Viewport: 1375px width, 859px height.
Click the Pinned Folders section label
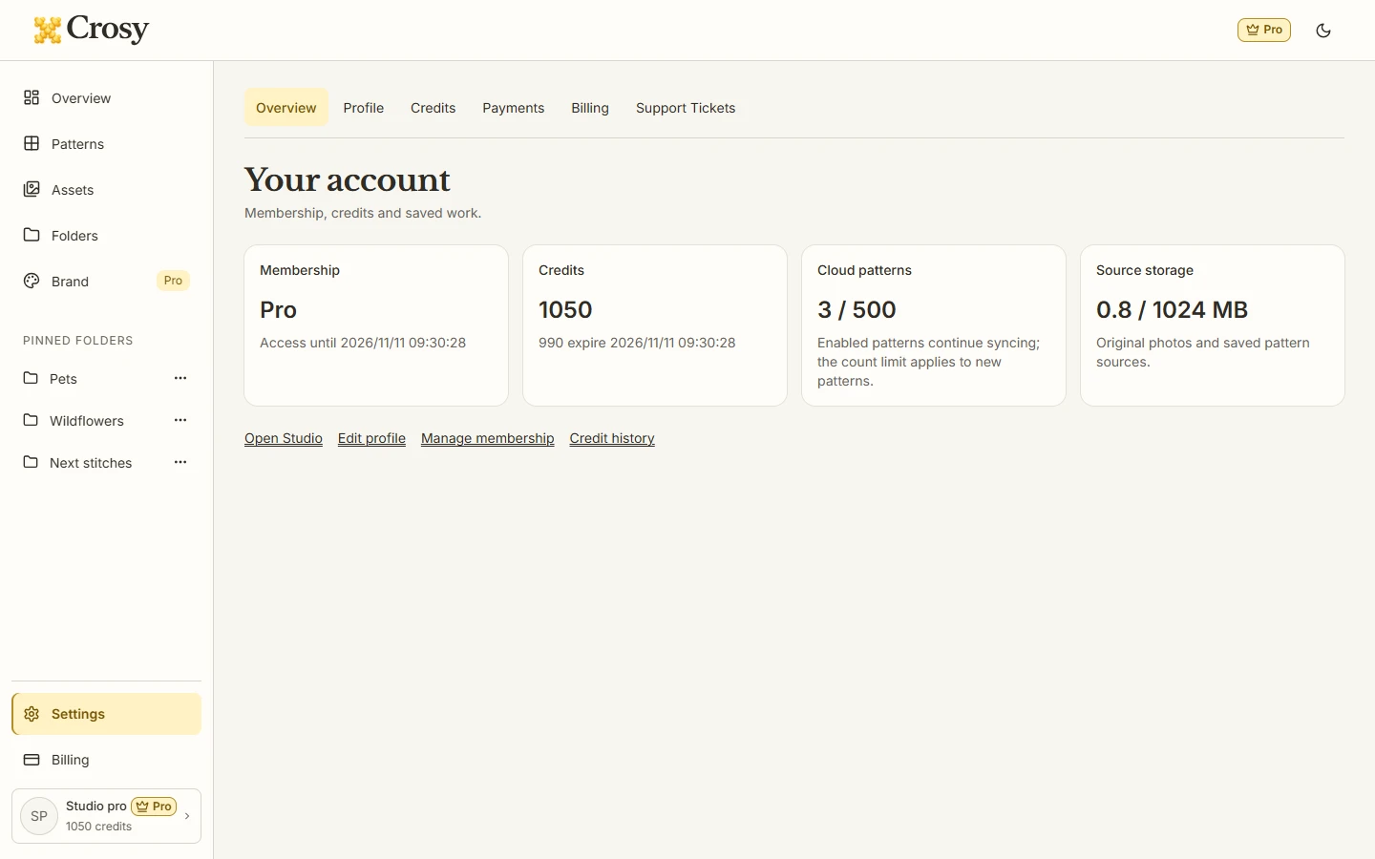coord(78,341)
